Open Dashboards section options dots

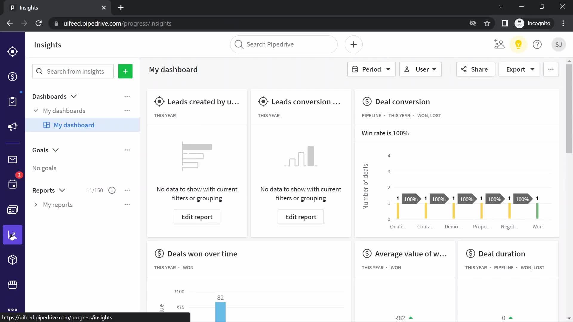(127, 96)
